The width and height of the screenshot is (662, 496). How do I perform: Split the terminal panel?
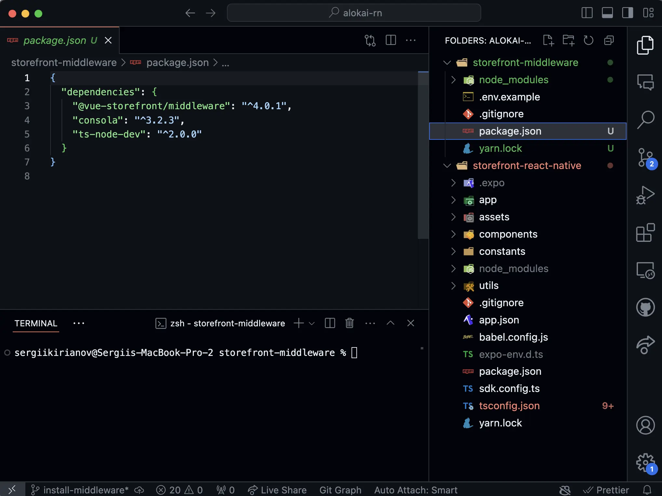point(330,323)
